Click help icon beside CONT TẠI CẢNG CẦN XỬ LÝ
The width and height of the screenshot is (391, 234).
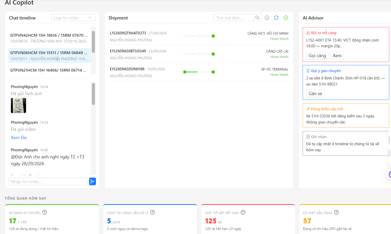click(x=153, y=212)
